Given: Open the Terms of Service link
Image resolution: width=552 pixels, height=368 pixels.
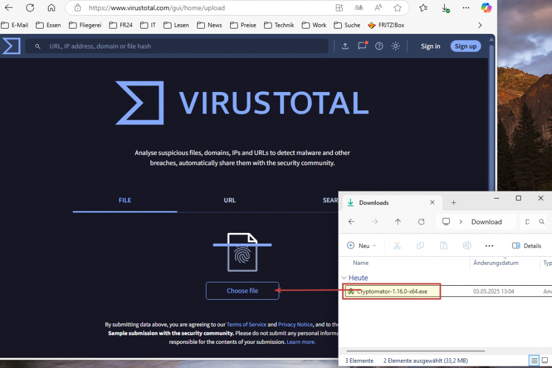Looking at the screenshot, I should pos(246,324).
